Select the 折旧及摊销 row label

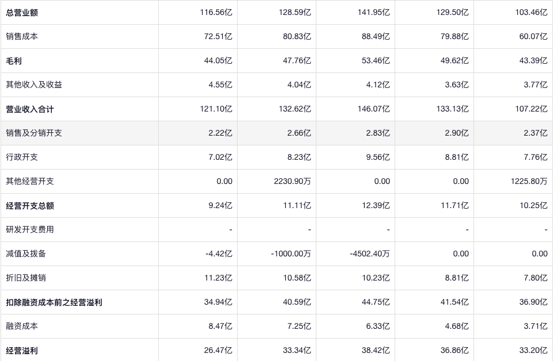coord(26,278)
